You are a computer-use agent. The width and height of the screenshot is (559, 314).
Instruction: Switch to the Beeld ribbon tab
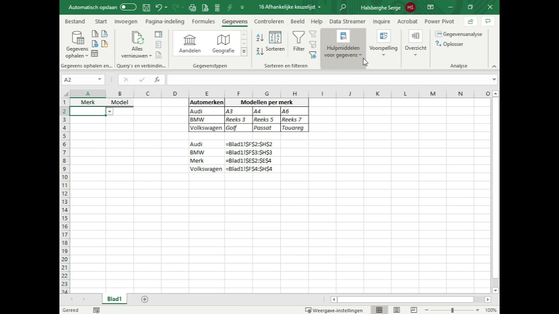tap(297, 21)
